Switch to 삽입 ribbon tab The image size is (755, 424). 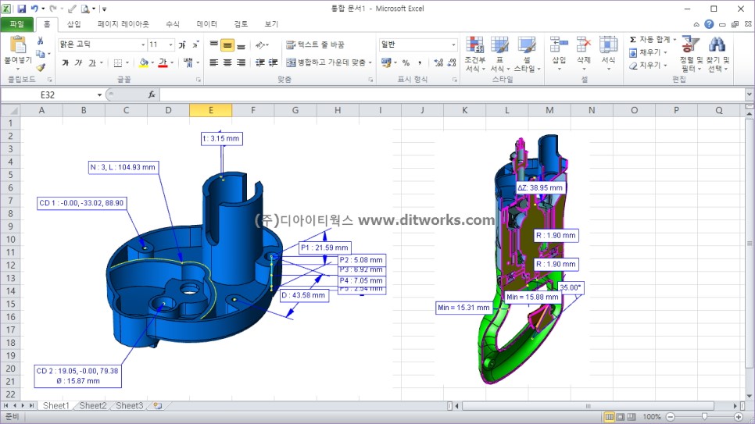[73, 24]
